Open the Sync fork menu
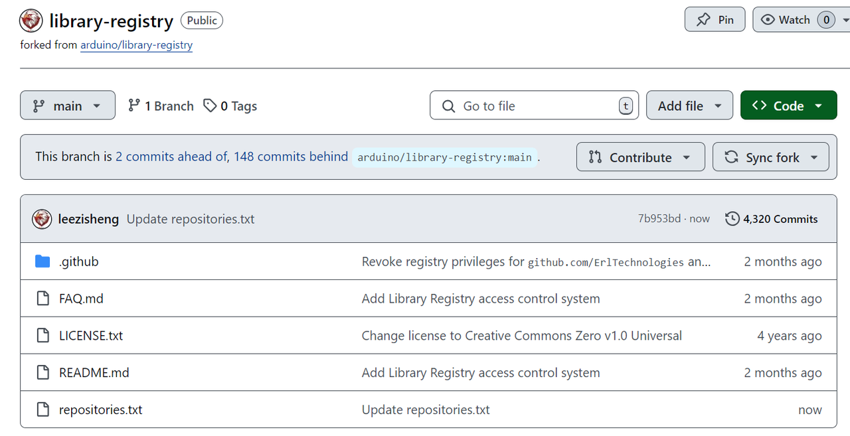Image resolution: width=850 pixels, height=436 pixels. coord(770,157)
